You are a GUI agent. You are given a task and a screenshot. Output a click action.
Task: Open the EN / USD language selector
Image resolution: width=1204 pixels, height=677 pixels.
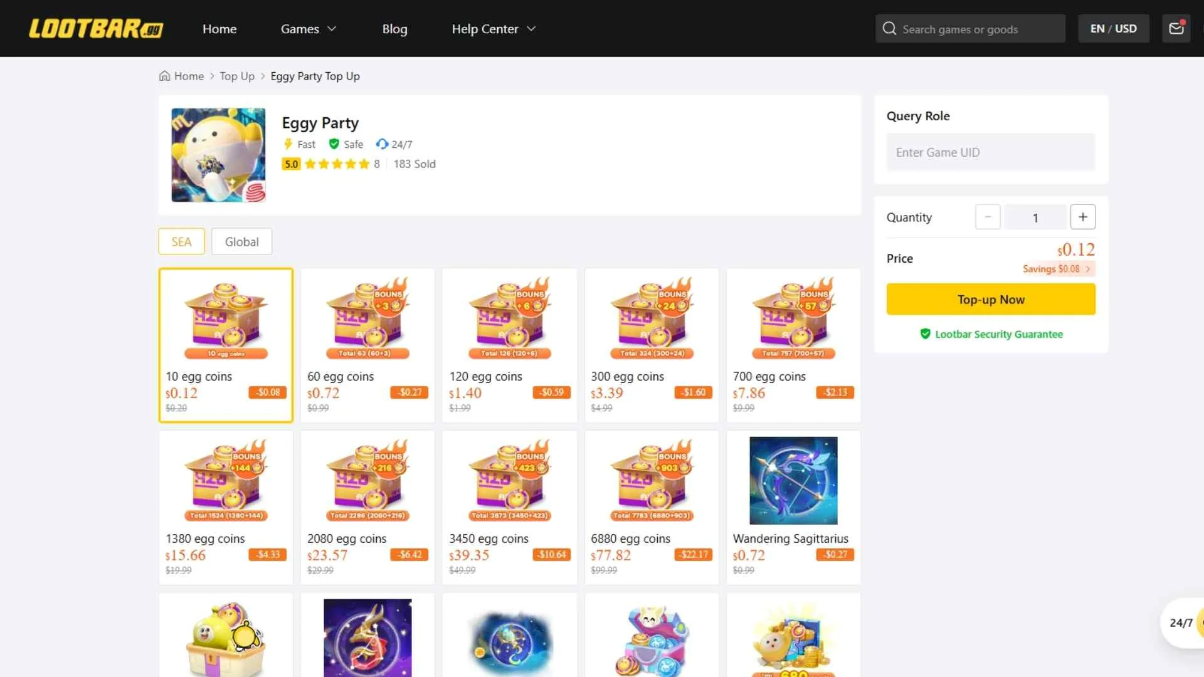[1113, 28]
